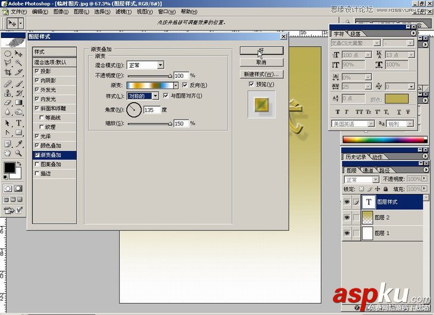This screenshot has width=434, height=315.
Task: Uncheck the 外发光 outer glow effect
Action: click(x=37, y=90)
